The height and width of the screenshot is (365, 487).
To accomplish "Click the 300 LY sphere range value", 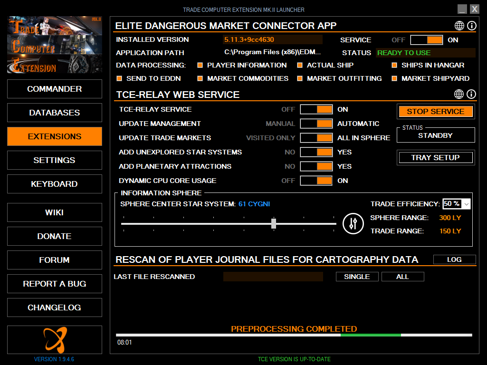I will tap(450, 218).
